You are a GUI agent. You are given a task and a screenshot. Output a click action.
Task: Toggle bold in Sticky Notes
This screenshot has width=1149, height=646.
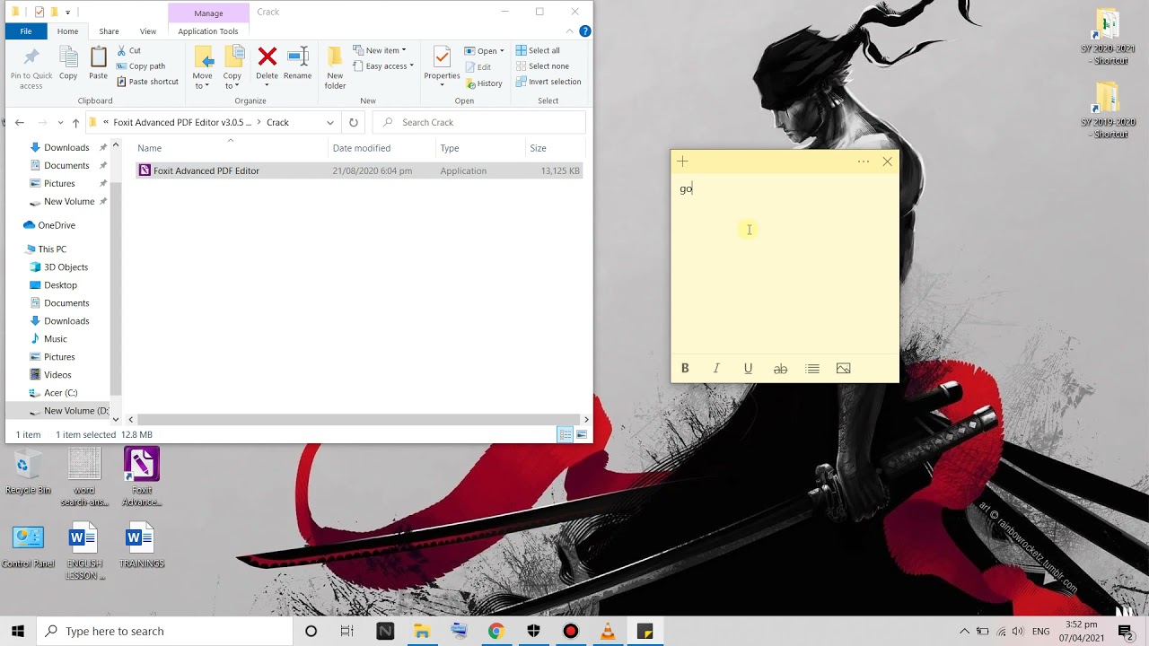pyautogui.click(x=685, y=368)
